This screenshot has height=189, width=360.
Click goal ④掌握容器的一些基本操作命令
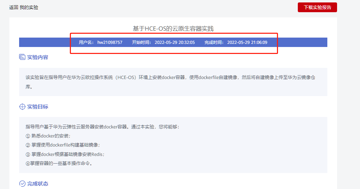[x=59, y=164]
